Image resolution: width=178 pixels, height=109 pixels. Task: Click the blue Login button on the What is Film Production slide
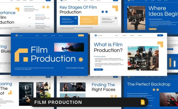coord(160,35)
